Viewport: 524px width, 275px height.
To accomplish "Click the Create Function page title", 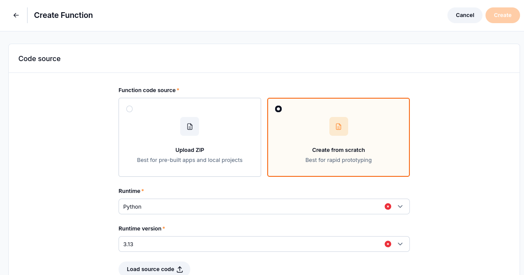I will click(x=63, y=15).
